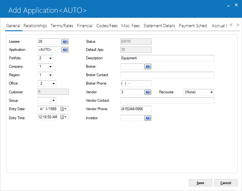Expand the Recourse dropdown
The height and width of the screenshot is (191, 242).
211,92
